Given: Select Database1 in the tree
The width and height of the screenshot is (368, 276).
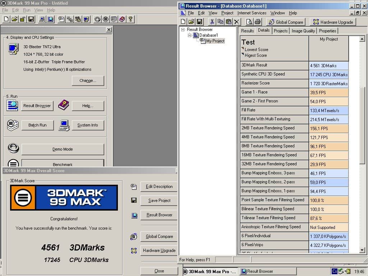Looking at the screenshot, I should (x=209, y=35).
